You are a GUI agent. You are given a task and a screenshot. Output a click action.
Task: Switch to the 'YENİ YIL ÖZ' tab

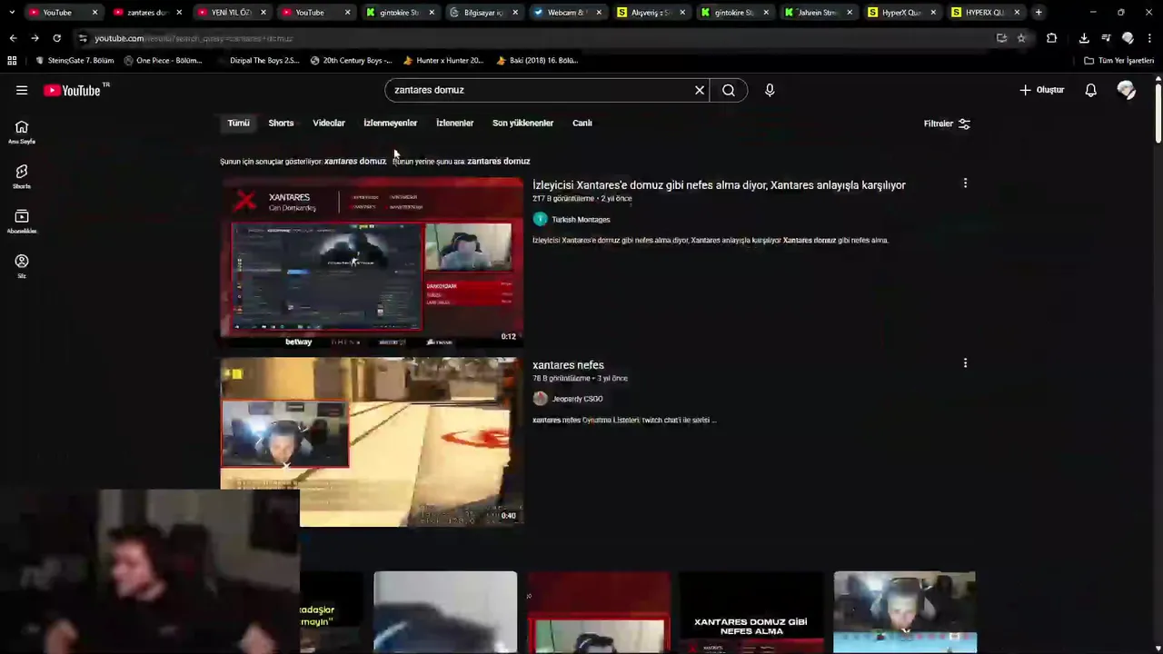point(229,12)
